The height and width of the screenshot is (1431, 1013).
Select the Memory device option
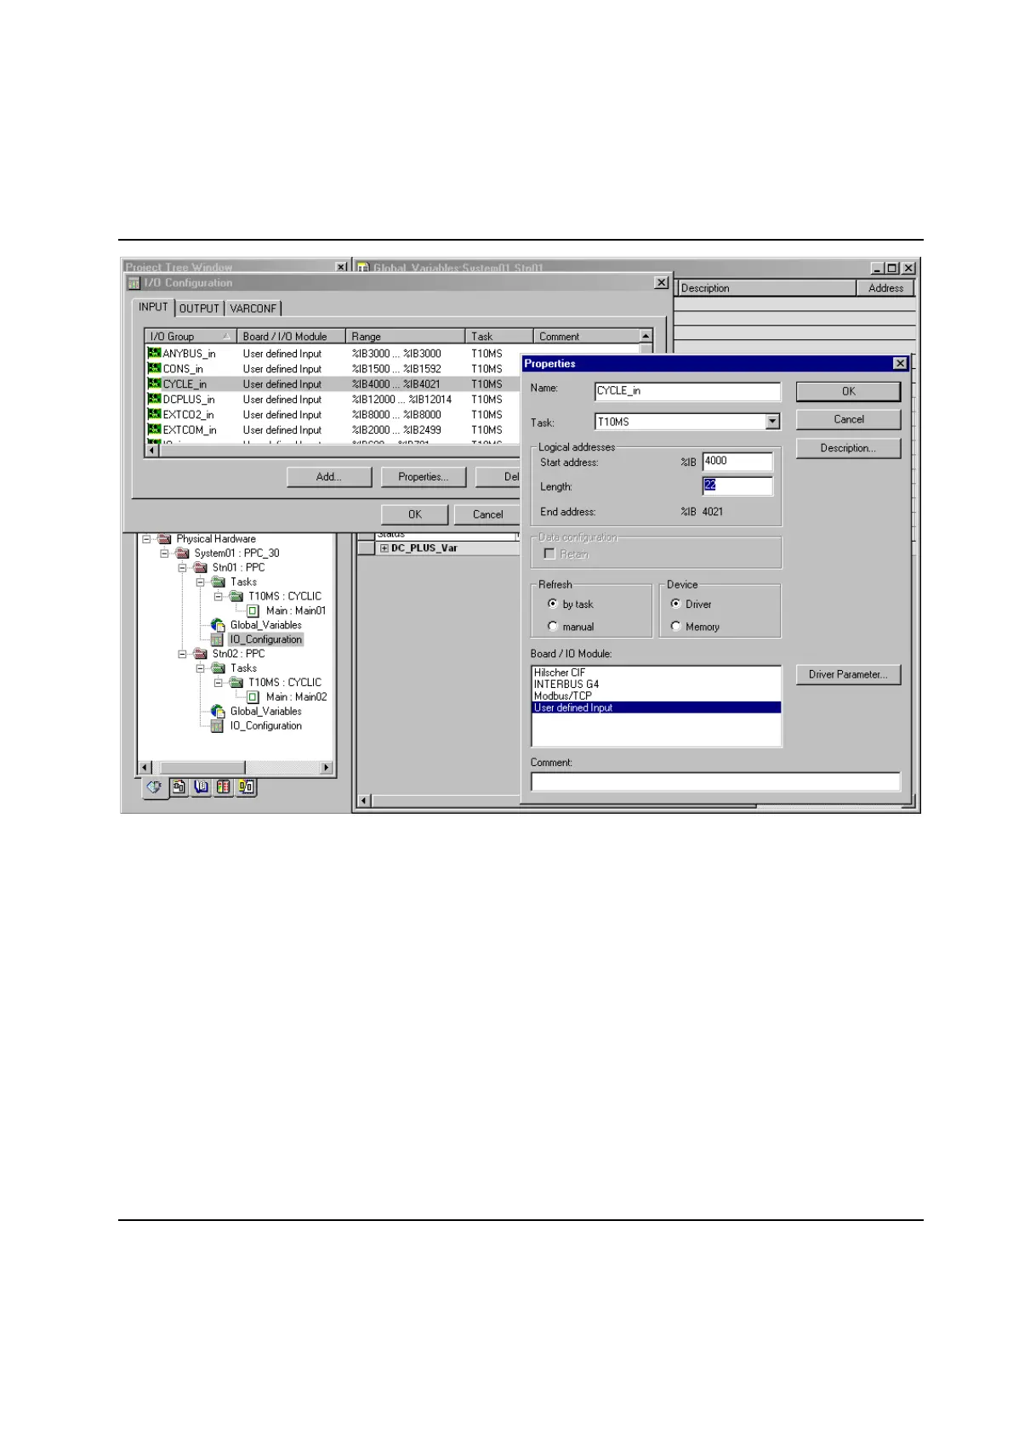pyautogui.click(x=676, y=627)
